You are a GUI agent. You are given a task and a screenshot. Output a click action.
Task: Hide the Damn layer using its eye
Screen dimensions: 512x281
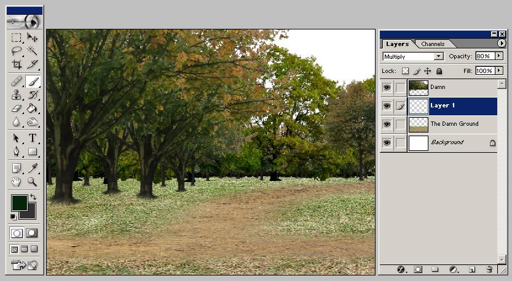point(387,88)
